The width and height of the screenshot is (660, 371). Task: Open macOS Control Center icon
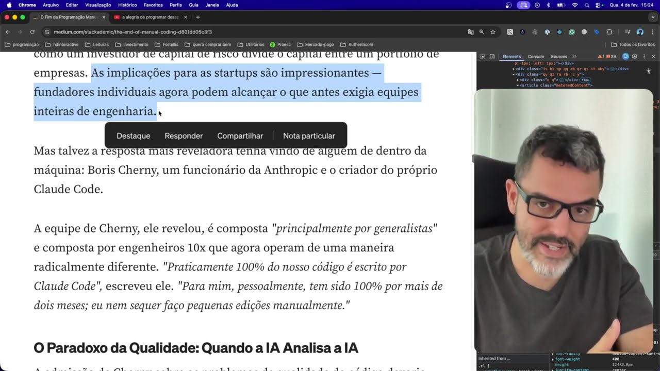point(598,5)
